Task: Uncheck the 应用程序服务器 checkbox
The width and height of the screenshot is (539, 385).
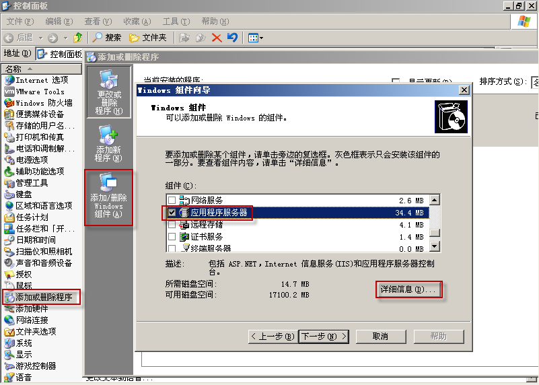Action: (172, 213)
